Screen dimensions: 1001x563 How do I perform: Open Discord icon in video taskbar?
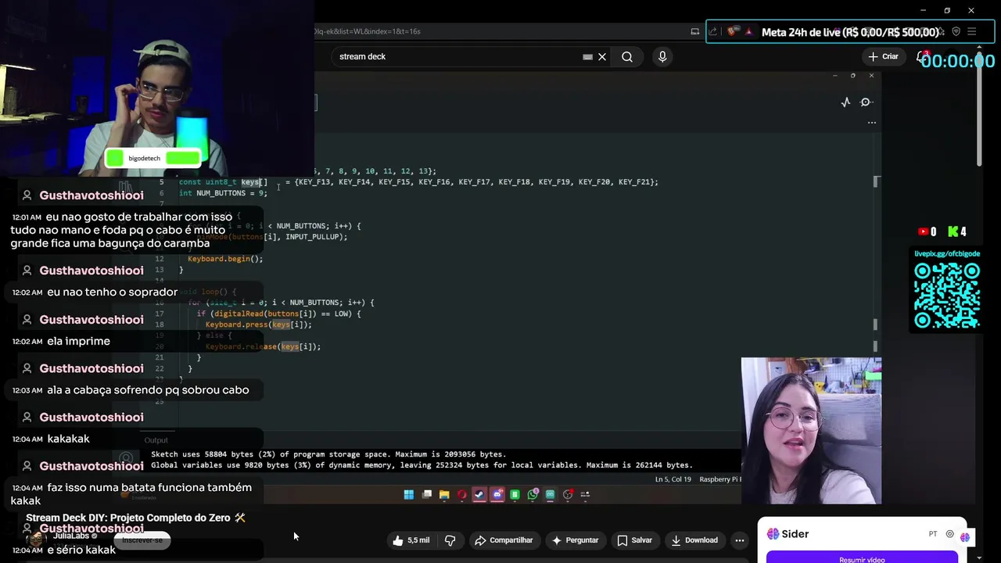coord(497,494)
